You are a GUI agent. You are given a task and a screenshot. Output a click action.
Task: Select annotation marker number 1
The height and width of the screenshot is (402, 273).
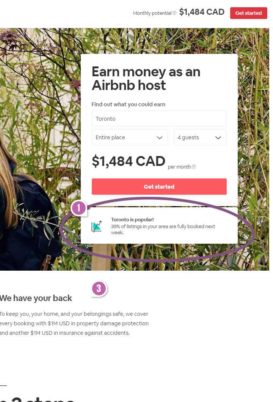(x=79, y=208)
